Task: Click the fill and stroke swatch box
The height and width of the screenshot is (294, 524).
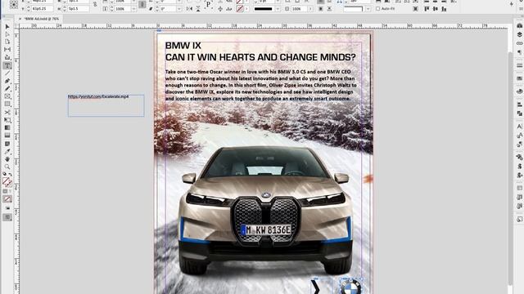Action: 7,182
